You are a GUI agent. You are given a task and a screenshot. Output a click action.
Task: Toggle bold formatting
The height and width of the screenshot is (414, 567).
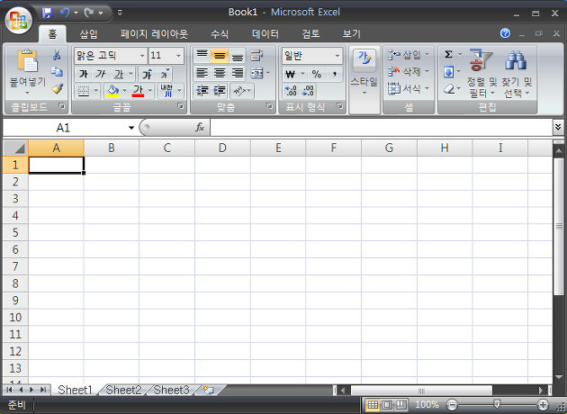(84, 74)
